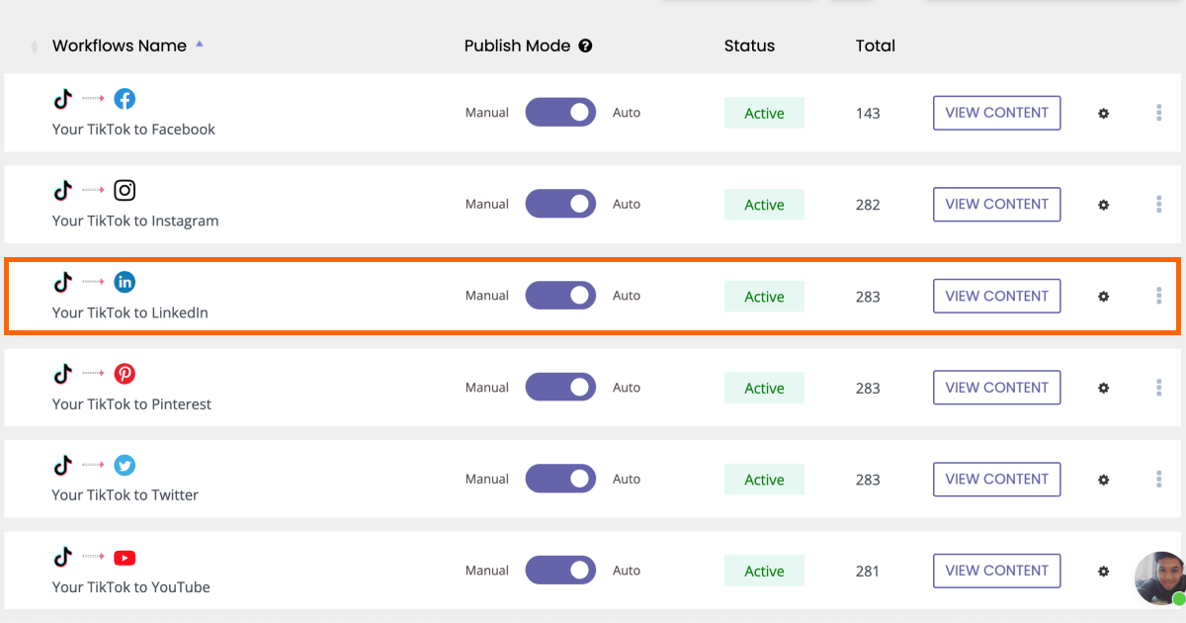Click total count 282 in Instagram row
1186x623 pixels.
(868, 205)
